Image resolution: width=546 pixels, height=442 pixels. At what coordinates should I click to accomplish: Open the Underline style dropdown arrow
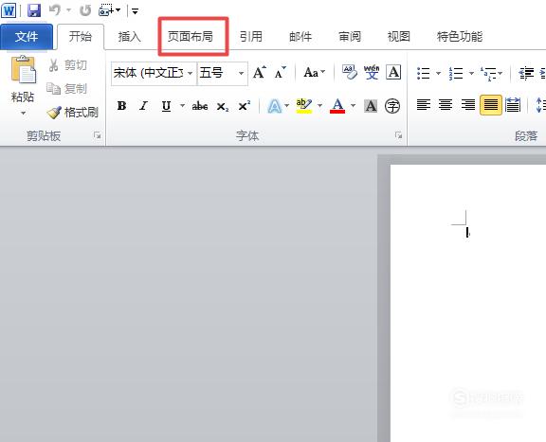coord(182,105)
